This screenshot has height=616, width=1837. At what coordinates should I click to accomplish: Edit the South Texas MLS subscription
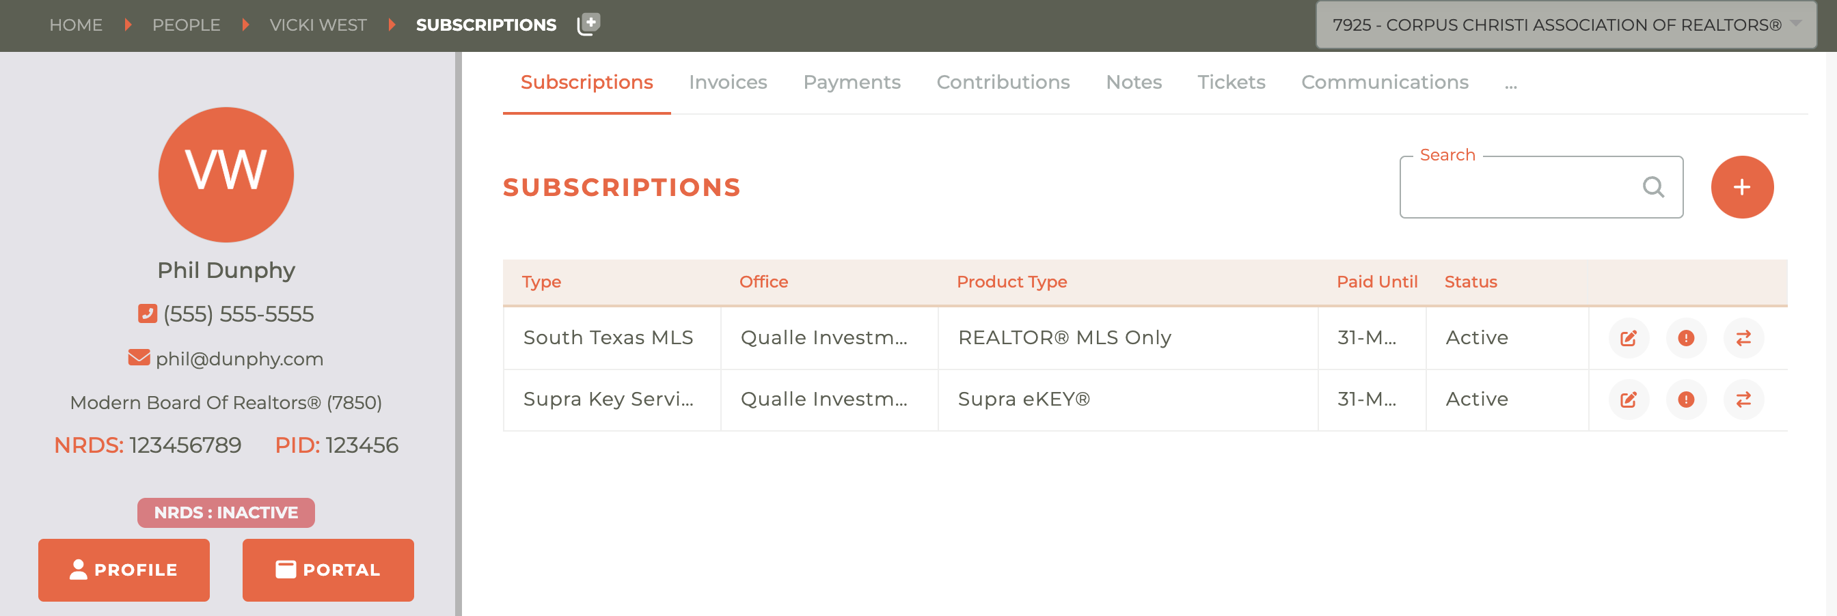click(1629, 338)
